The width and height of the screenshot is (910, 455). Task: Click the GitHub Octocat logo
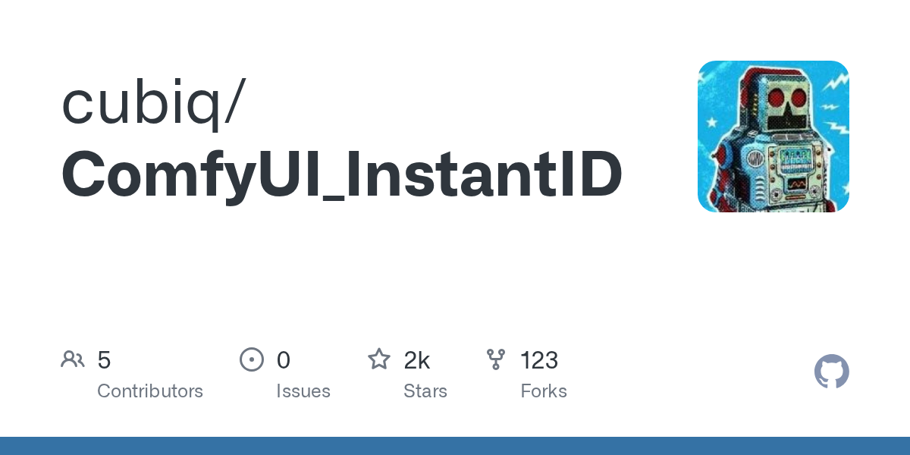(x=831, y=372)
